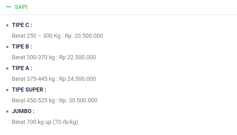The image size is (237, 135).
Task: Click the Rp 22.500.000 price text
Action: coord(77,57)
